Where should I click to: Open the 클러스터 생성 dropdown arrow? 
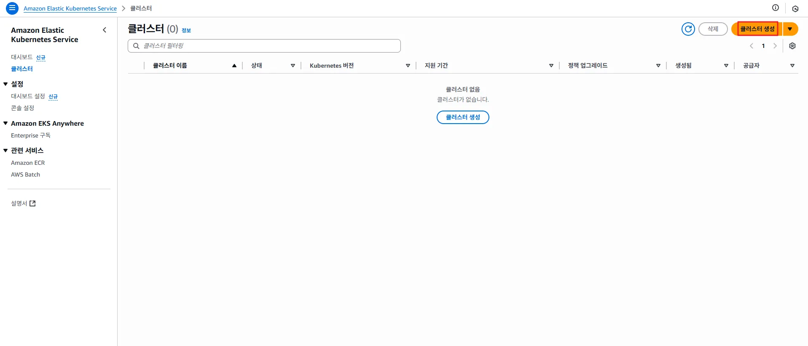click(790, 29)
